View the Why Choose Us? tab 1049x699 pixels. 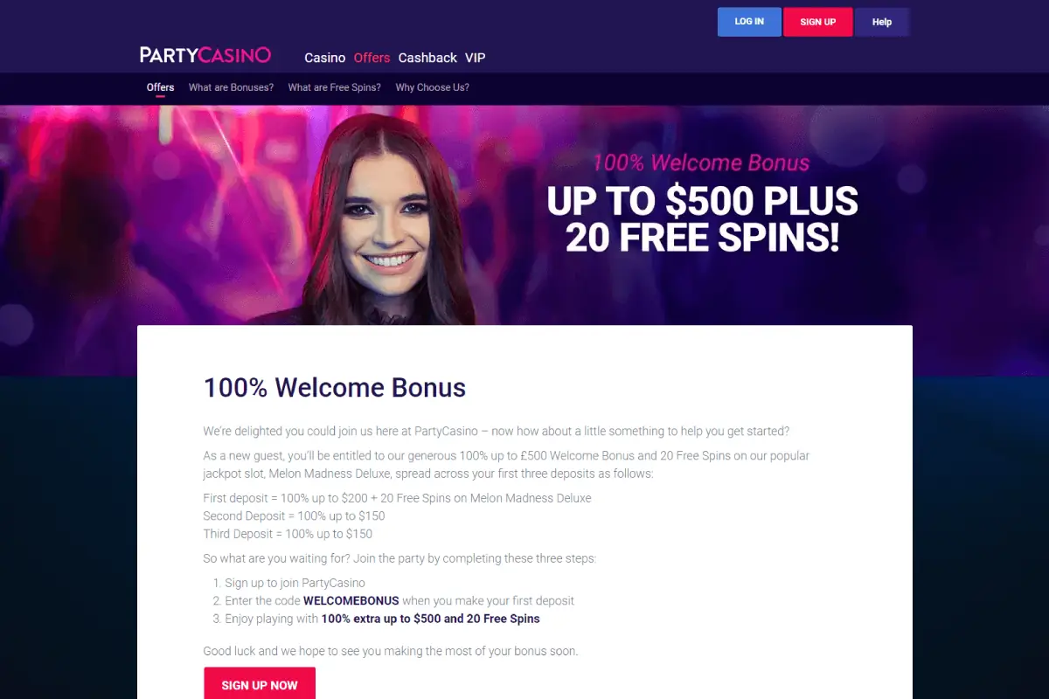pyautogui.click(x=432, y=87)
